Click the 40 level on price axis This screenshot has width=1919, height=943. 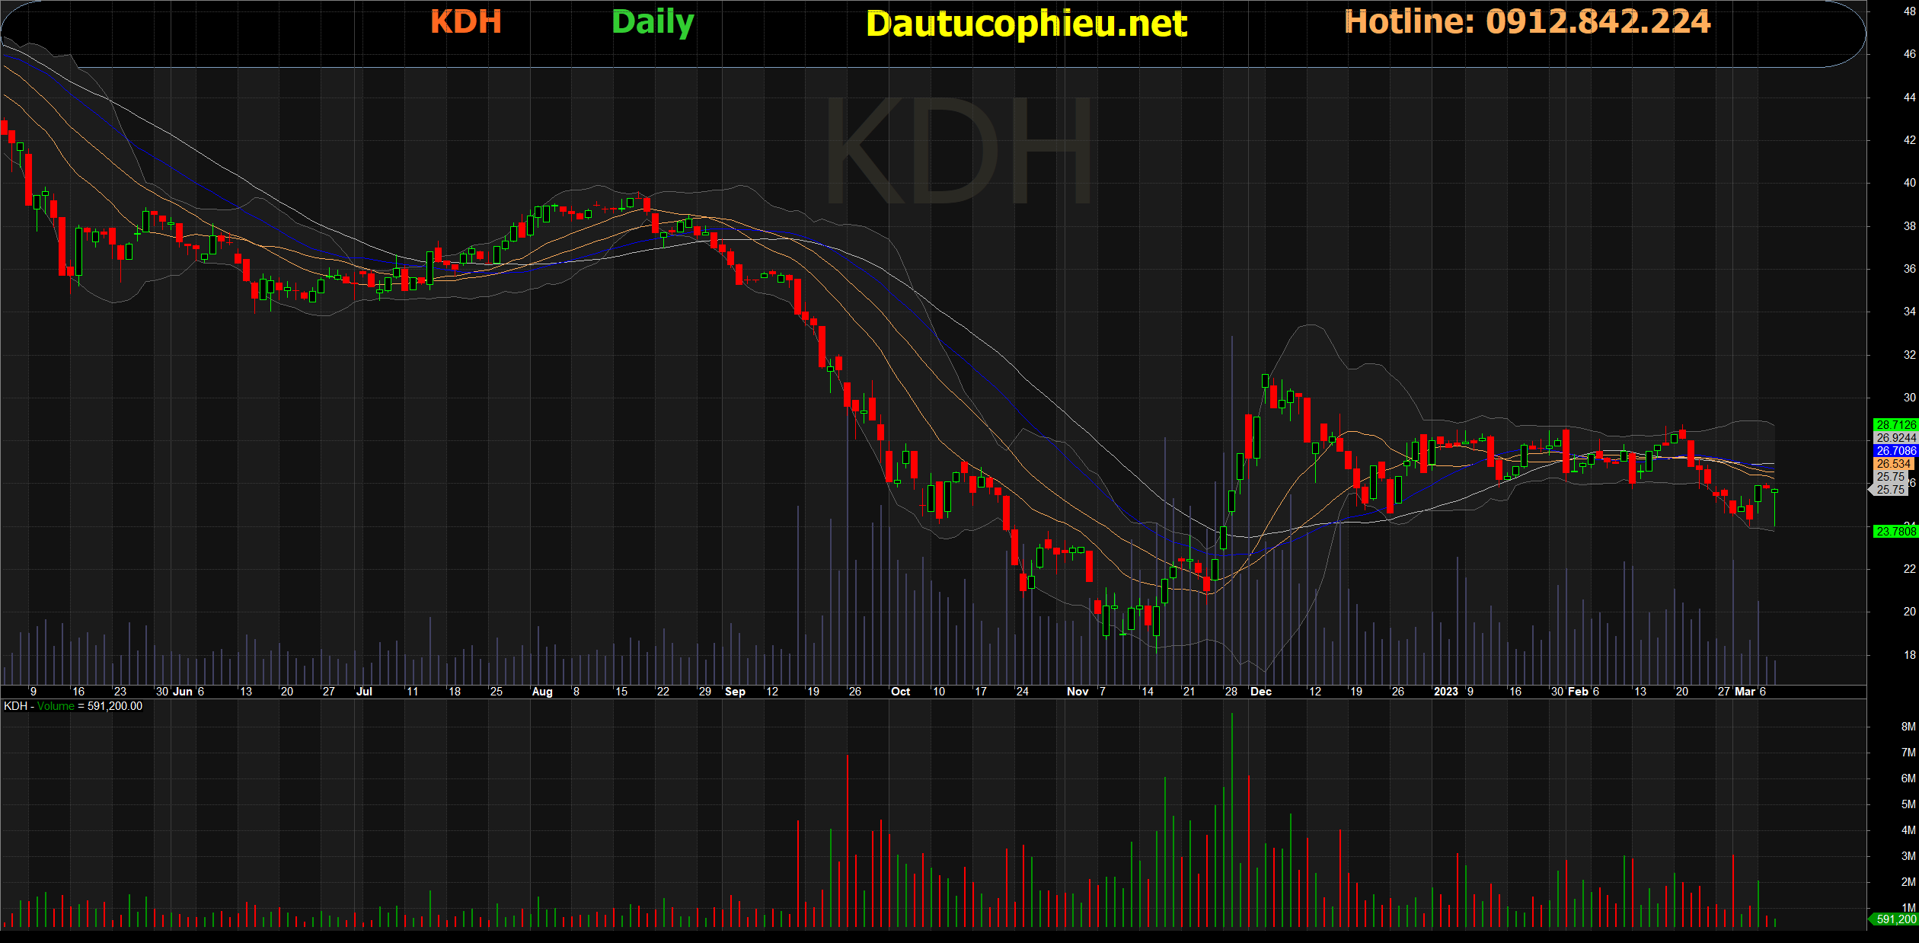click(1909, 183)
